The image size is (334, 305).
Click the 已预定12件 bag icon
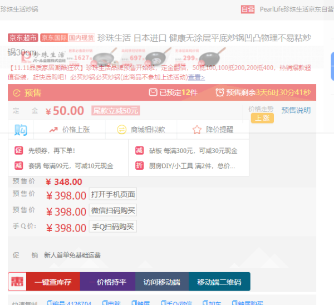point(153,92)
